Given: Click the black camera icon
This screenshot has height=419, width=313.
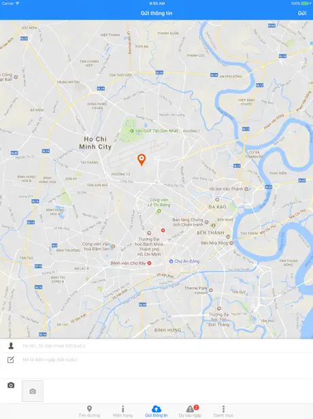Looking at the screenshot, I should coord(11,385).
